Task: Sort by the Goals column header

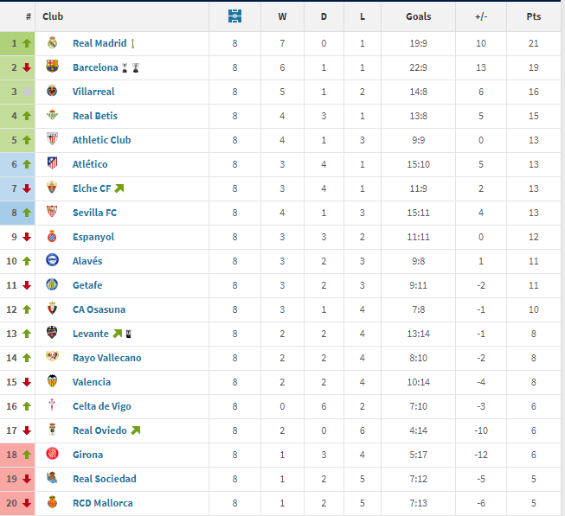Action: pos(418,16)
